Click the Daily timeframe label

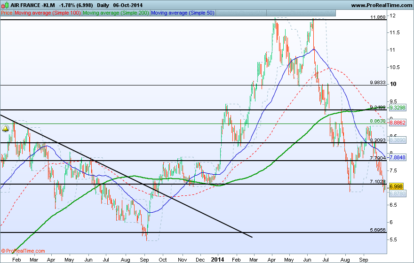(103, 5)
